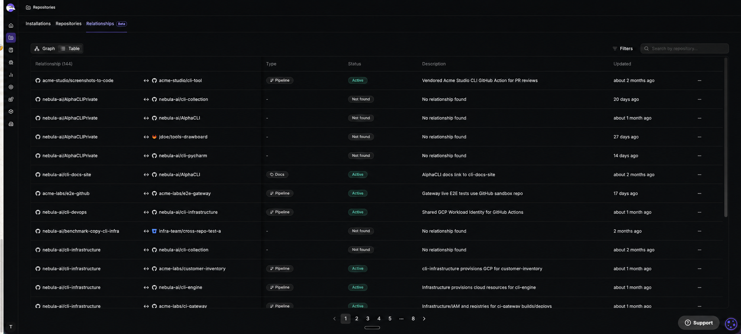741x334 pixels.
Task: Click 'Gateway live E2E tests use GitHub sandbox repo'
Action: click(472, 194)
